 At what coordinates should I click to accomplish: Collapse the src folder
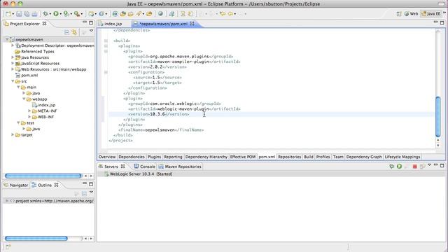13,81
